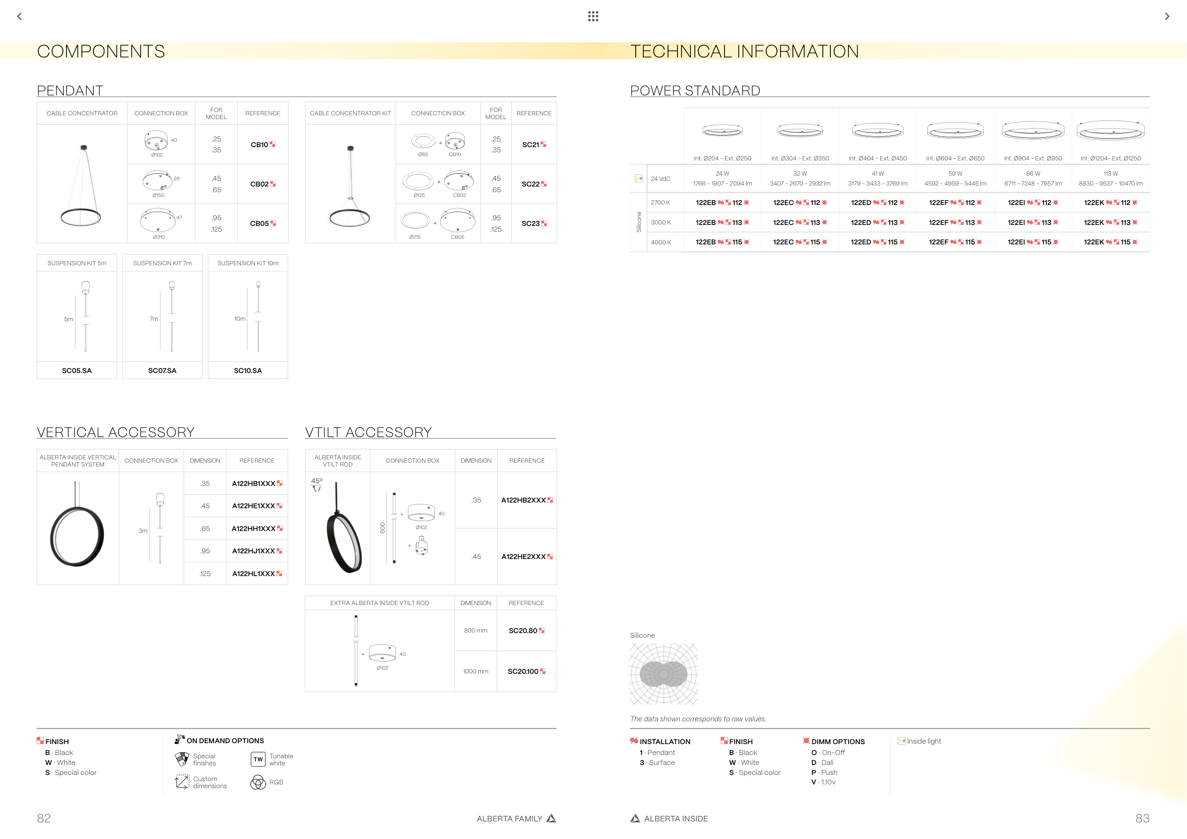Click the red-white finish swatch beside FINISH
Screen dimensions: 1187x839
point(40,741)
